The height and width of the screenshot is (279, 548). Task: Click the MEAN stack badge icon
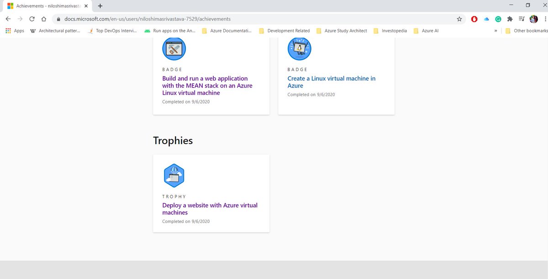pyautogui.click(x=174, y=48)
